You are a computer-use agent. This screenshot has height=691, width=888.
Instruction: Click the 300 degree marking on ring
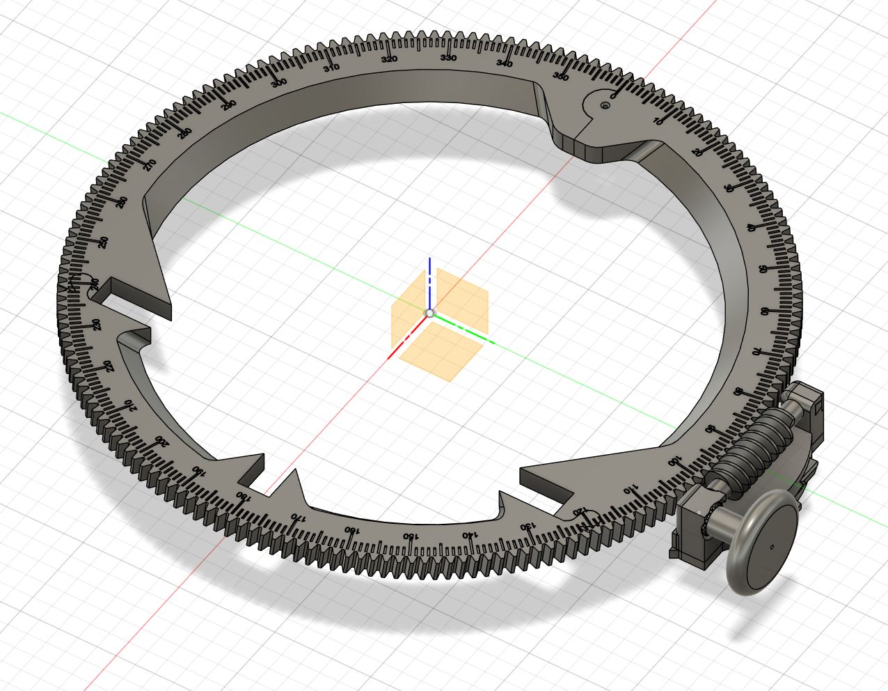pos(278,82)
